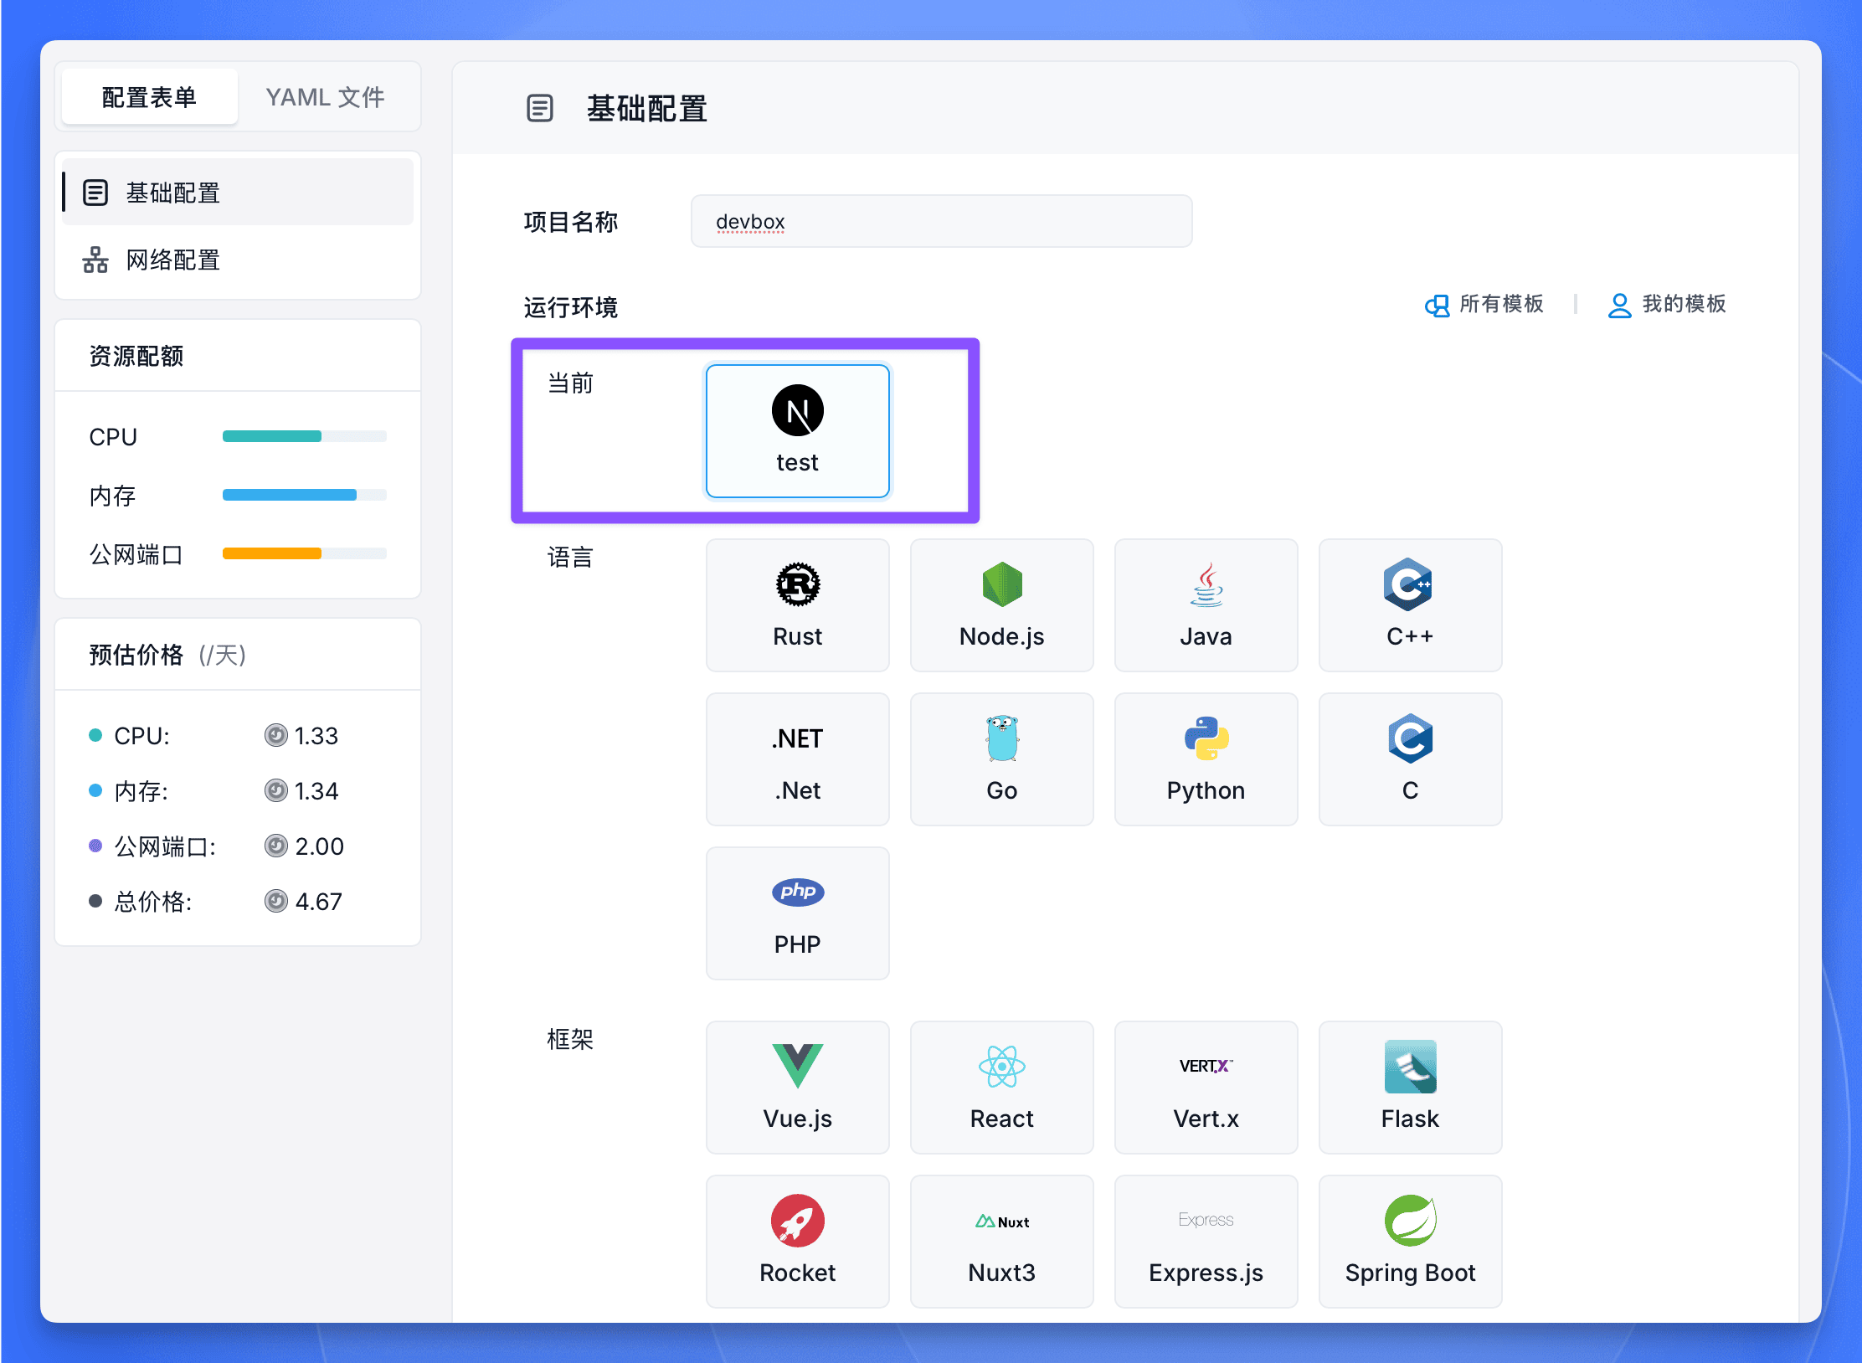
Task: Select the Vue.js framework template
Action: pos(797,1087)
